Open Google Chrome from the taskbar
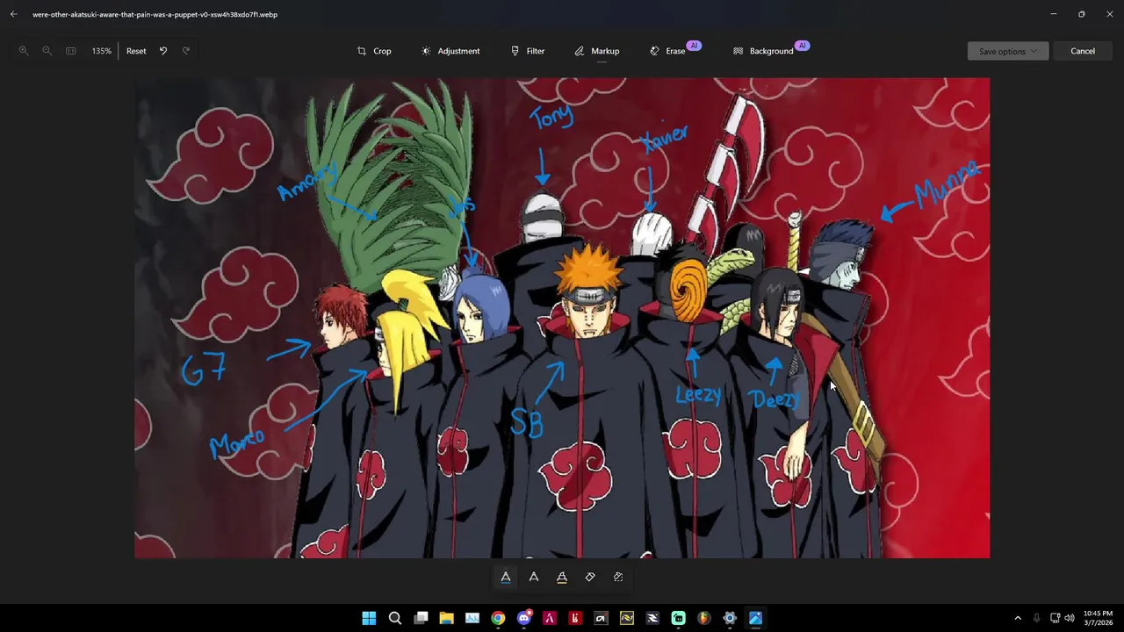 [x=498, y=618]
